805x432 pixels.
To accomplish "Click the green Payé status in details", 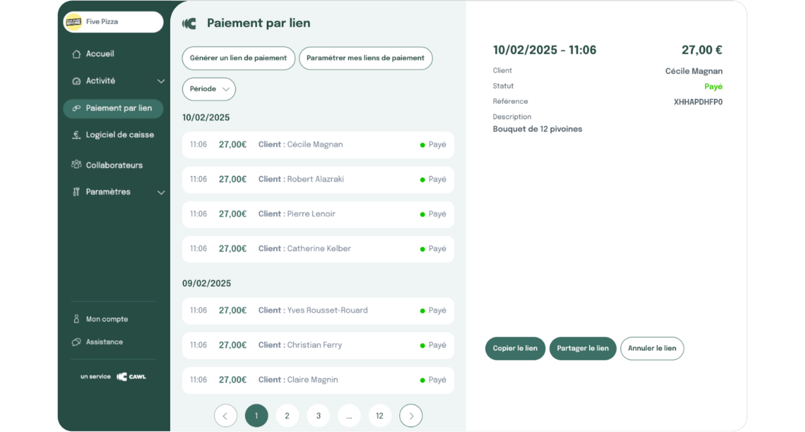I will click(x=713, y=87).
